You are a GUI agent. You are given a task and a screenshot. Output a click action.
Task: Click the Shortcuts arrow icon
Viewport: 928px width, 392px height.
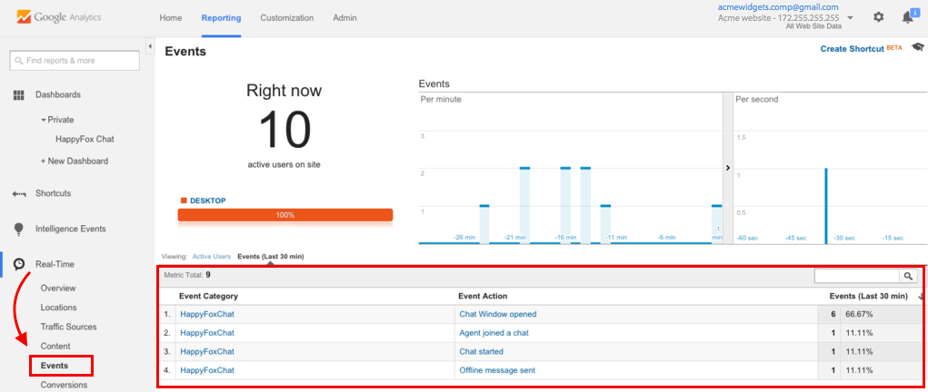[19, 193]
